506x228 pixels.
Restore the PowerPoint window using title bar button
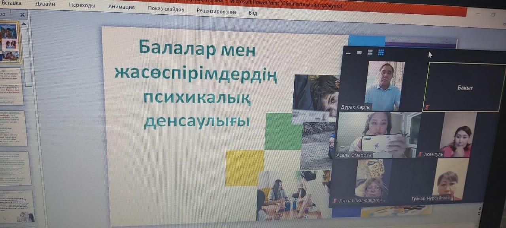coord(493,15)
